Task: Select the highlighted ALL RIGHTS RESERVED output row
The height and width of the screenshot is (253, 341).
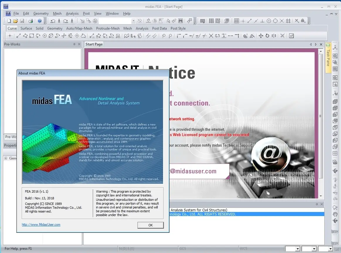Action: pyautogui.click(x=247, y=214)
